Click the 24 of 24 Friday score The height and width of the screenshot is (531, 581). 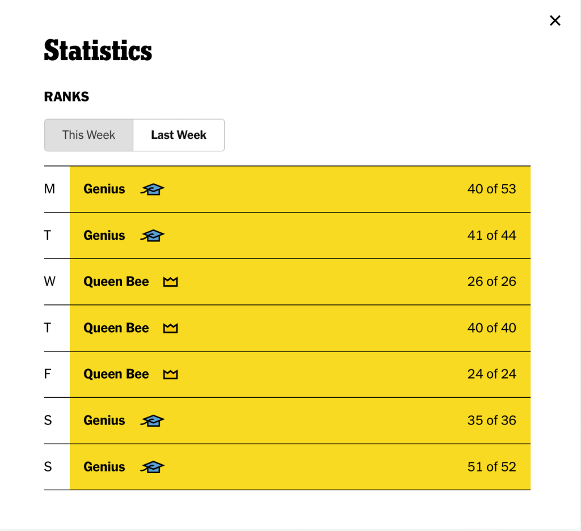coord(491,375)
